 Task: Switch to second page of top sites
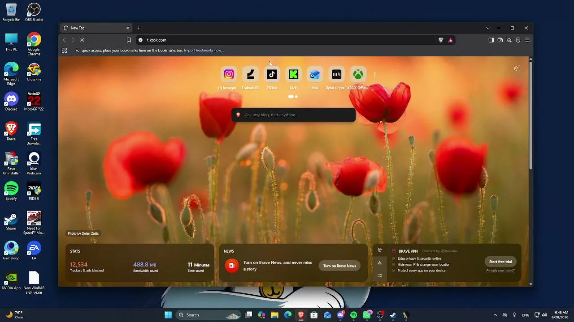(x=296, y=97)
